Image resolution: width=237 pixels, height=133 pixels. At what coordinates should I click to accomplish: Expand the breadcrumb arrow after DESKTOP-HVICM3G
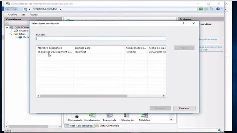click(x=60, y=9)
